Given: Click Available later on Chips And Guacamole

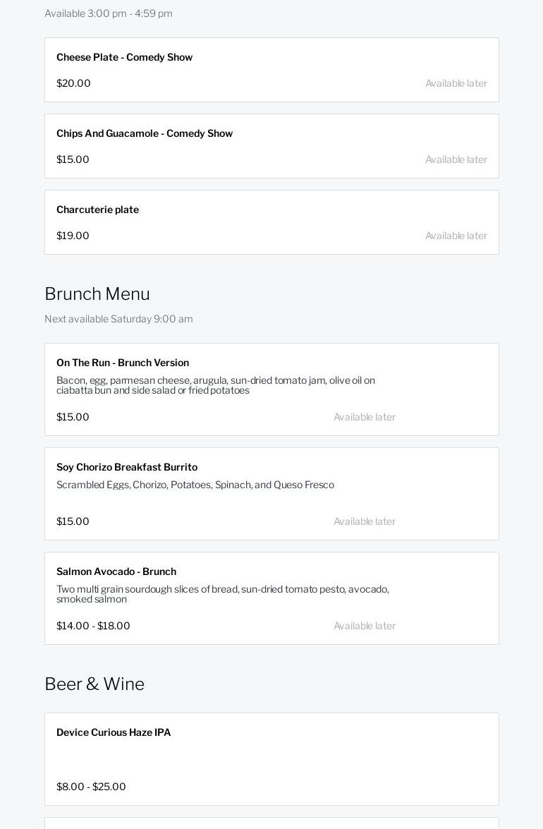Looking at the screenshot, I should (x=456, y=159).
